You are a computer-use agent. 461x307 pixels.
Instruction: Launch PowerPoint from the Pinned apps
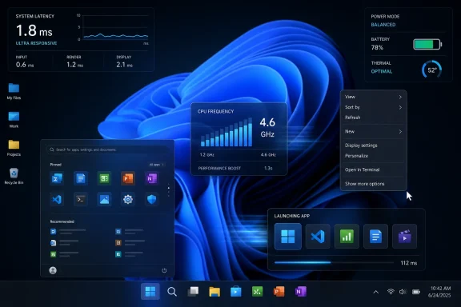[x=128, y=178]
